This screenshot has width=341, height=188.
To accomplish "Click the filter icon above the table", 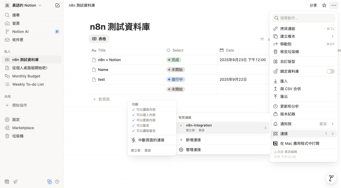I will pos(262,39).
